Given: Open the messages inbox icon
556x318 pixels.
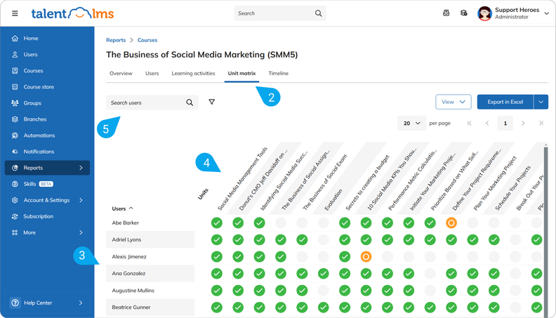Looking at the screenshot, I should click(x=446, y=13).
